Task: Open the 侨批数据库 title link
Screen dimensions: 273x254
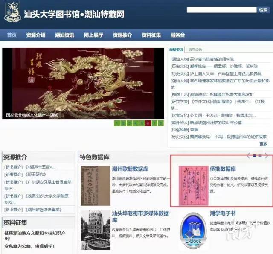Action: (x=223, y=169)
